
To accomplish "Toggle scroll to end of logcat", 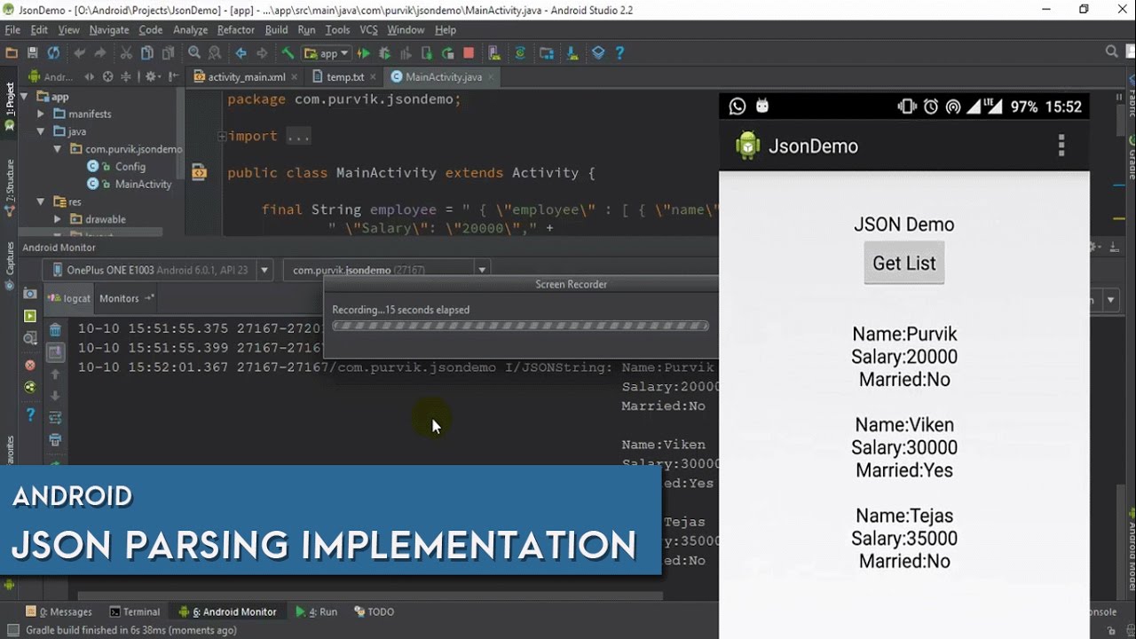I will click(55, 352).
